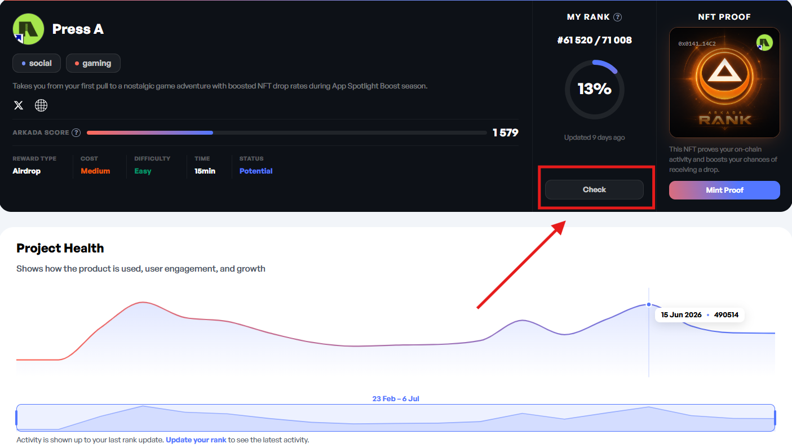Click the Press A project title
792x448 pixels.
[x=78, y=29]
